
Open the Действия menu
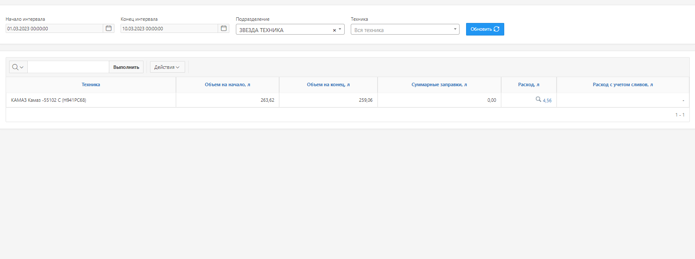point(167,67)
